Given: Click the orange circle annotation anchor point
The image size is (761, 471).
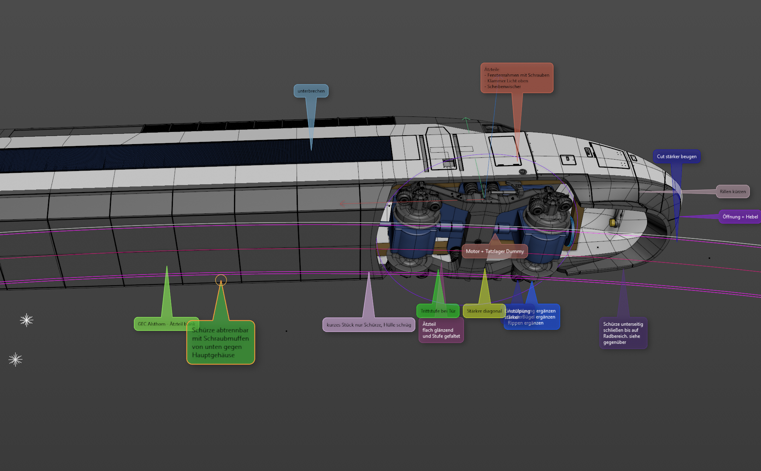Looking at the screenshot, I should [x=221, y=280].
